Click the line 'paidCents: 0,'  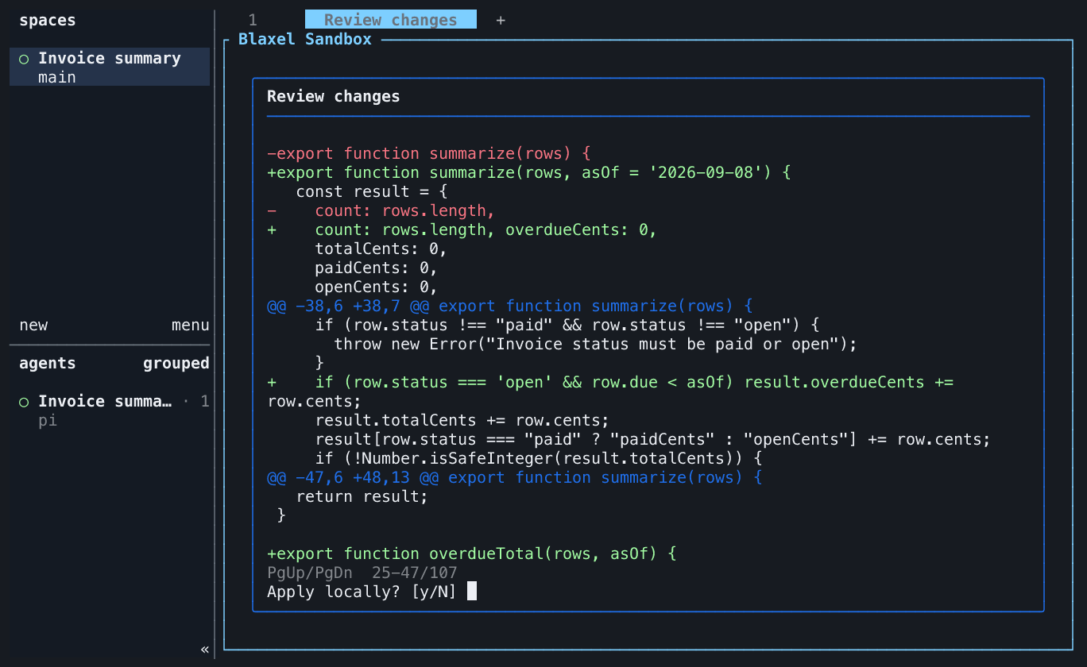click(x=377, y=268)
